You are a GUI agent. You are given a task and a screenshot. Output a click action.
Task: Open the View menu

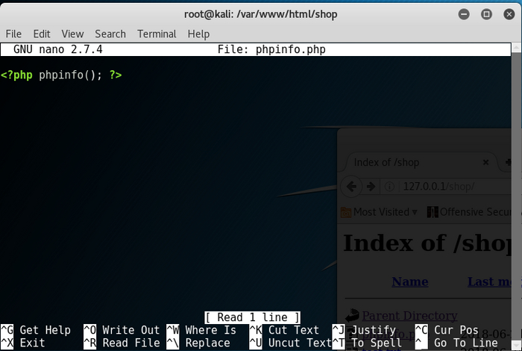72,34
